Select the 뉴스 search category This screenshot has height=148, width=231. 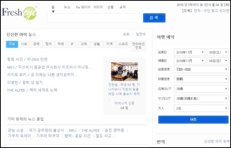tap(67, 7)
